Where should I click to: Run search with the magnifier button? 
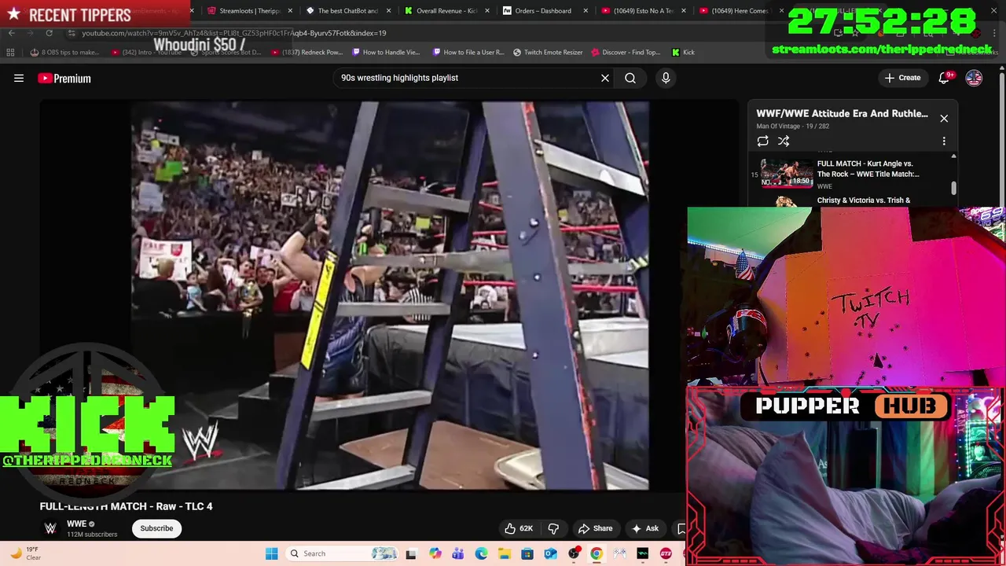(x=630, y=78)
